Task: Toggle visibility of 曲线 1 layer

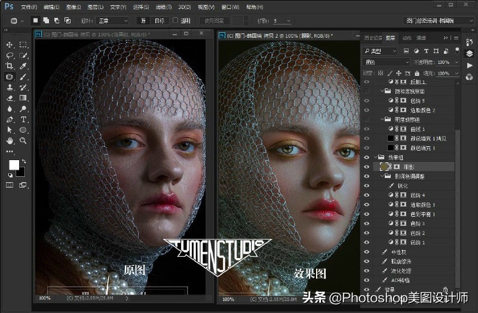Action: coord(367,129)
